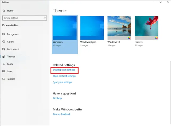Image resolution: width=171 pixels, height=126 pixels.
Task: Click the Taskbar icon in sidebar
Action: [3, 79]
